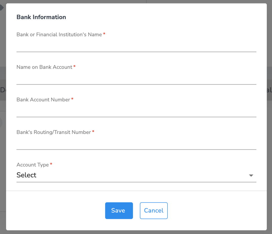Click the required asterisk beside Account Type
Image resolution: width=272 pixels, height=234 pixels.
(51, 164)
